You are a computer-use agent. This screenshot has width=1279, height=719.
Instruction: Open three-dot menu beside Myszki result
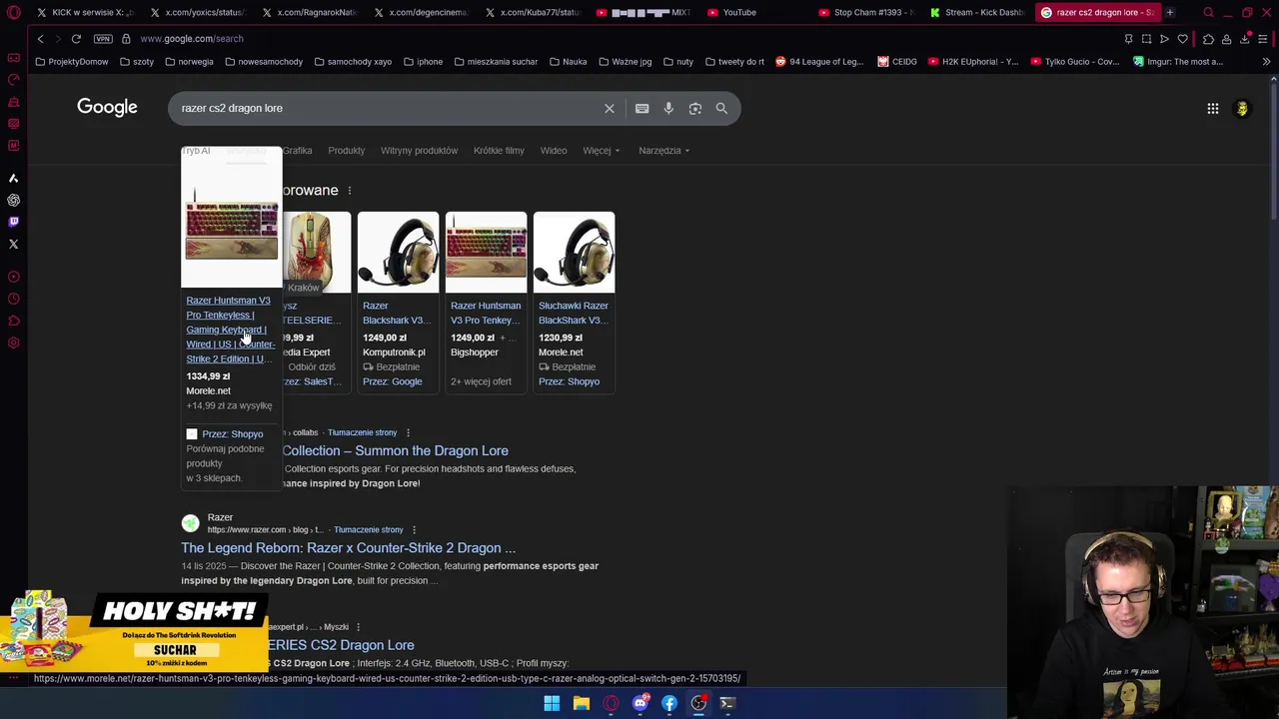pos(358,627)
